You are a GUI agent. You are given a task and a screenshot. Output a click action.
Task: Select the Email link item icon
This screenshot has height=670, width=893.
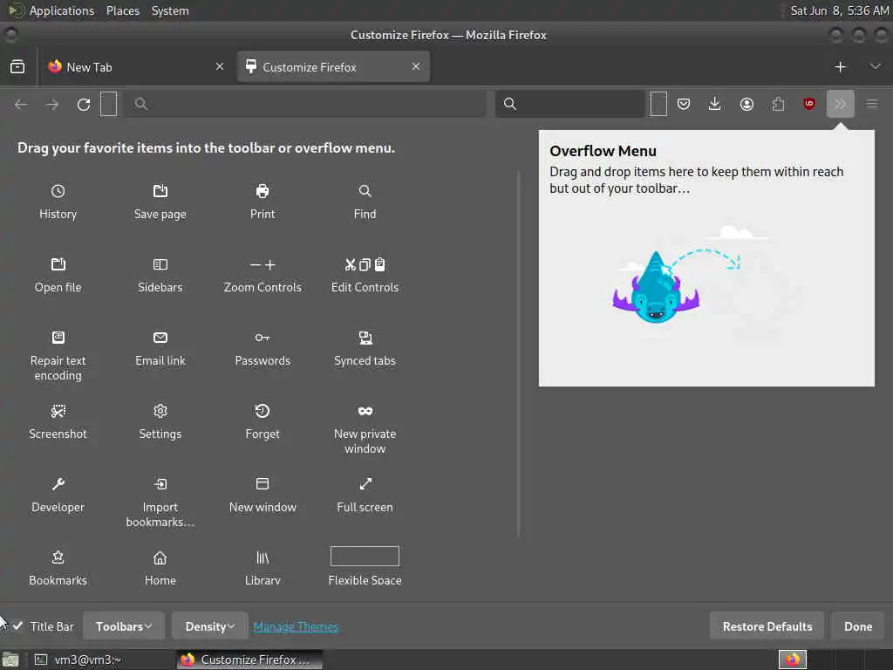160,338
